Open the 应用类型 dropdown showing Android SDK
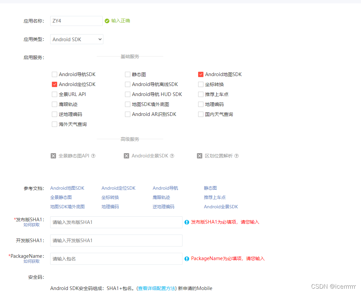 pos(76,39)
